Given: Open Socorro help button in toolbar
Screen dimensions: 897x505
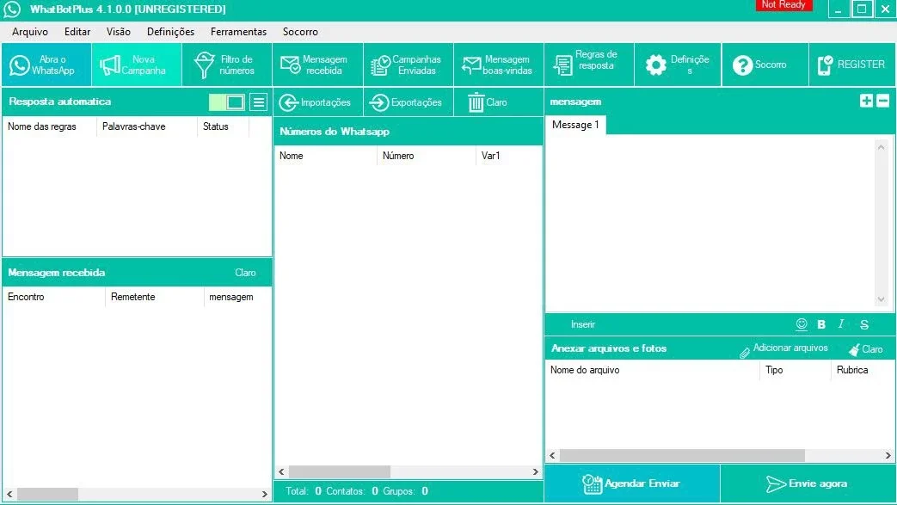Looking at the screenshot, I should tap(765, 65).
